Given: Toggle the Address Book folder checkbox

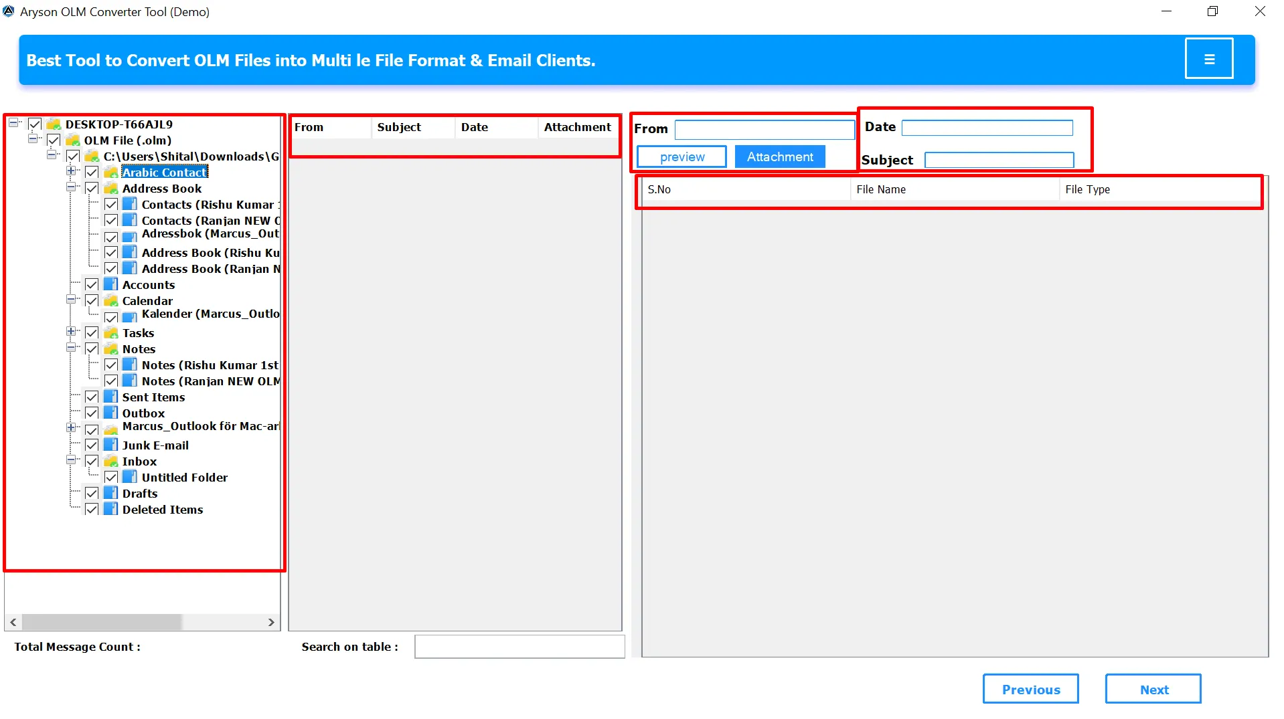Looking at the screenshot, I should click(x=92, y=188).
